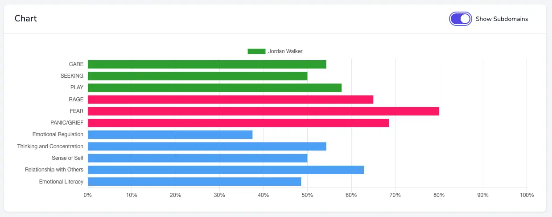
Task: Click the Relationship with Others bar
Action: 226,170
